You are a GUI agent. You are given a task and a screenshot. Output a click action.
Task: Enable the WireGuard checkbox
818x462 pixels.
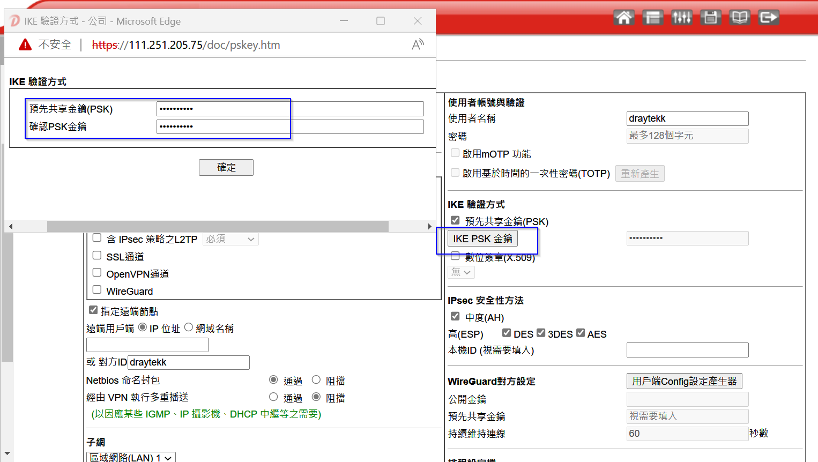[x=97, y=290]
